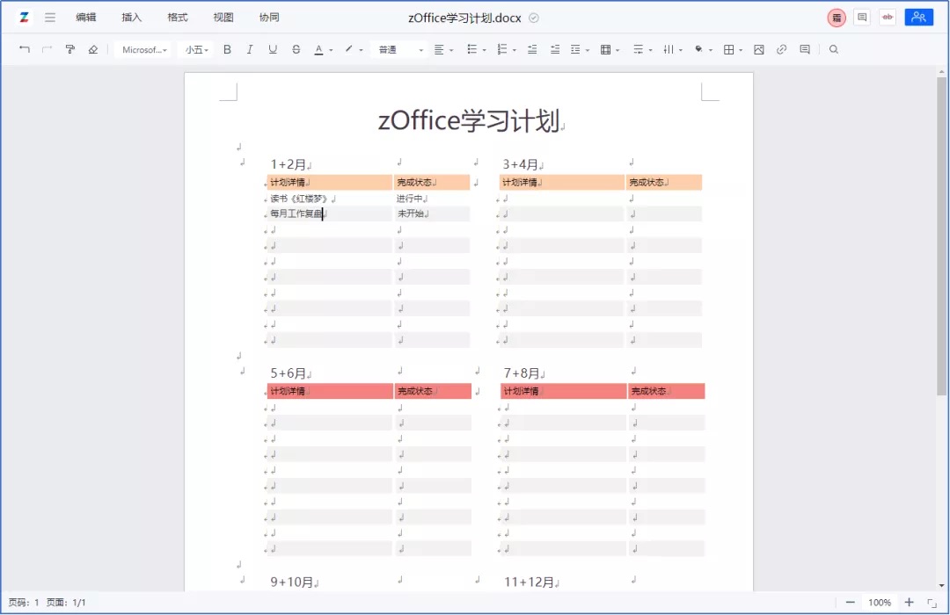This screenshot has height=615, width=950.
Task: Open the 编辑 menu
Action: (86, 18)
